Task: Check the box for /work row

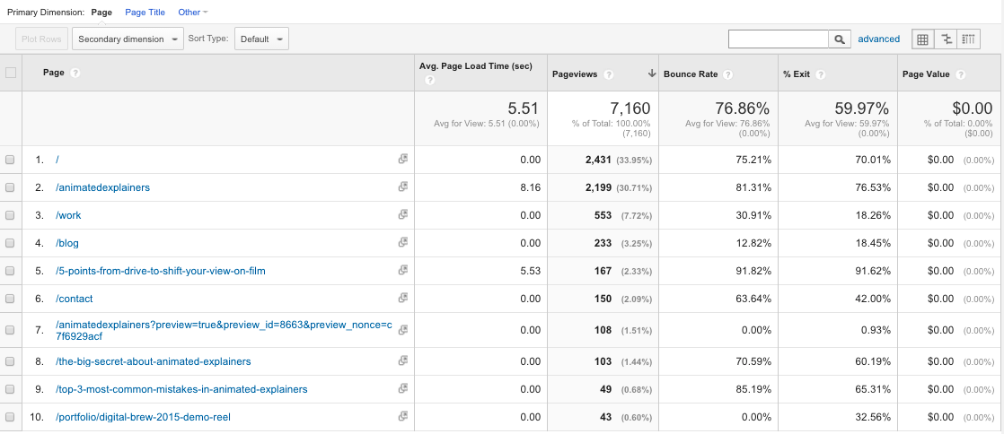Action: pyautogui.click(x=10, y=216)
